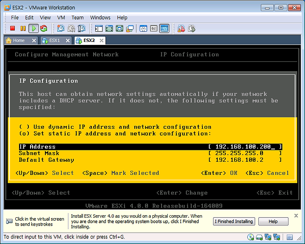The image size is (305, 244).
Task: Take a snapshot with the clock icon
Action: coord(61,28)
